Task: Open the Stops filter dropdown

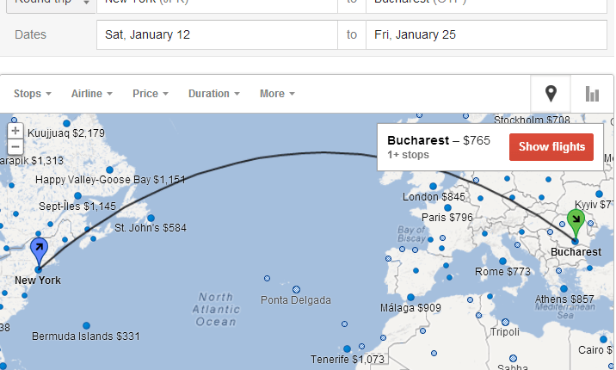Action: 33,94
